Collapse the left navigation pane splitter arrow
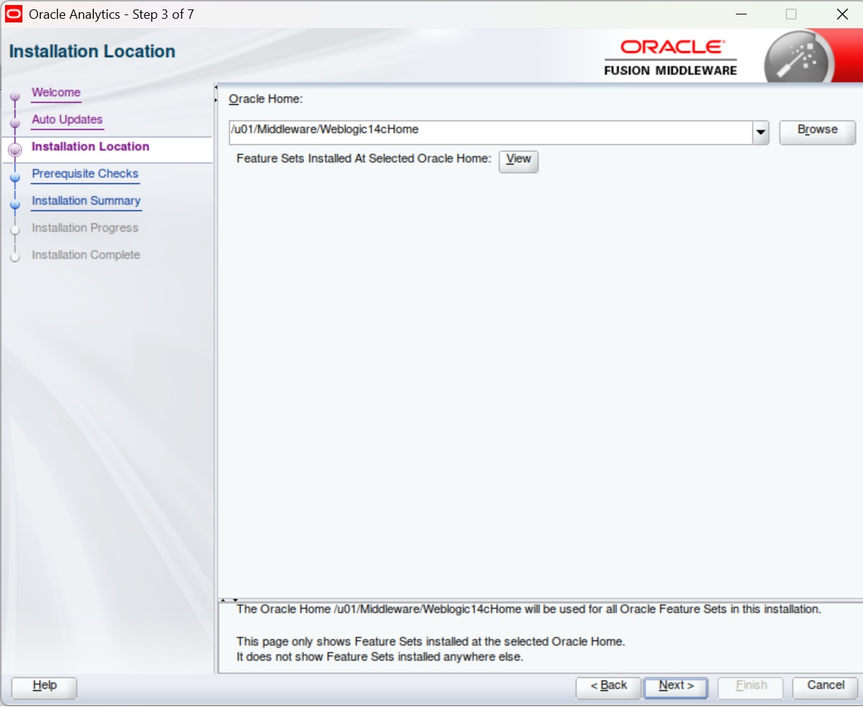This screenshot has height=707, width=863. 216,87
